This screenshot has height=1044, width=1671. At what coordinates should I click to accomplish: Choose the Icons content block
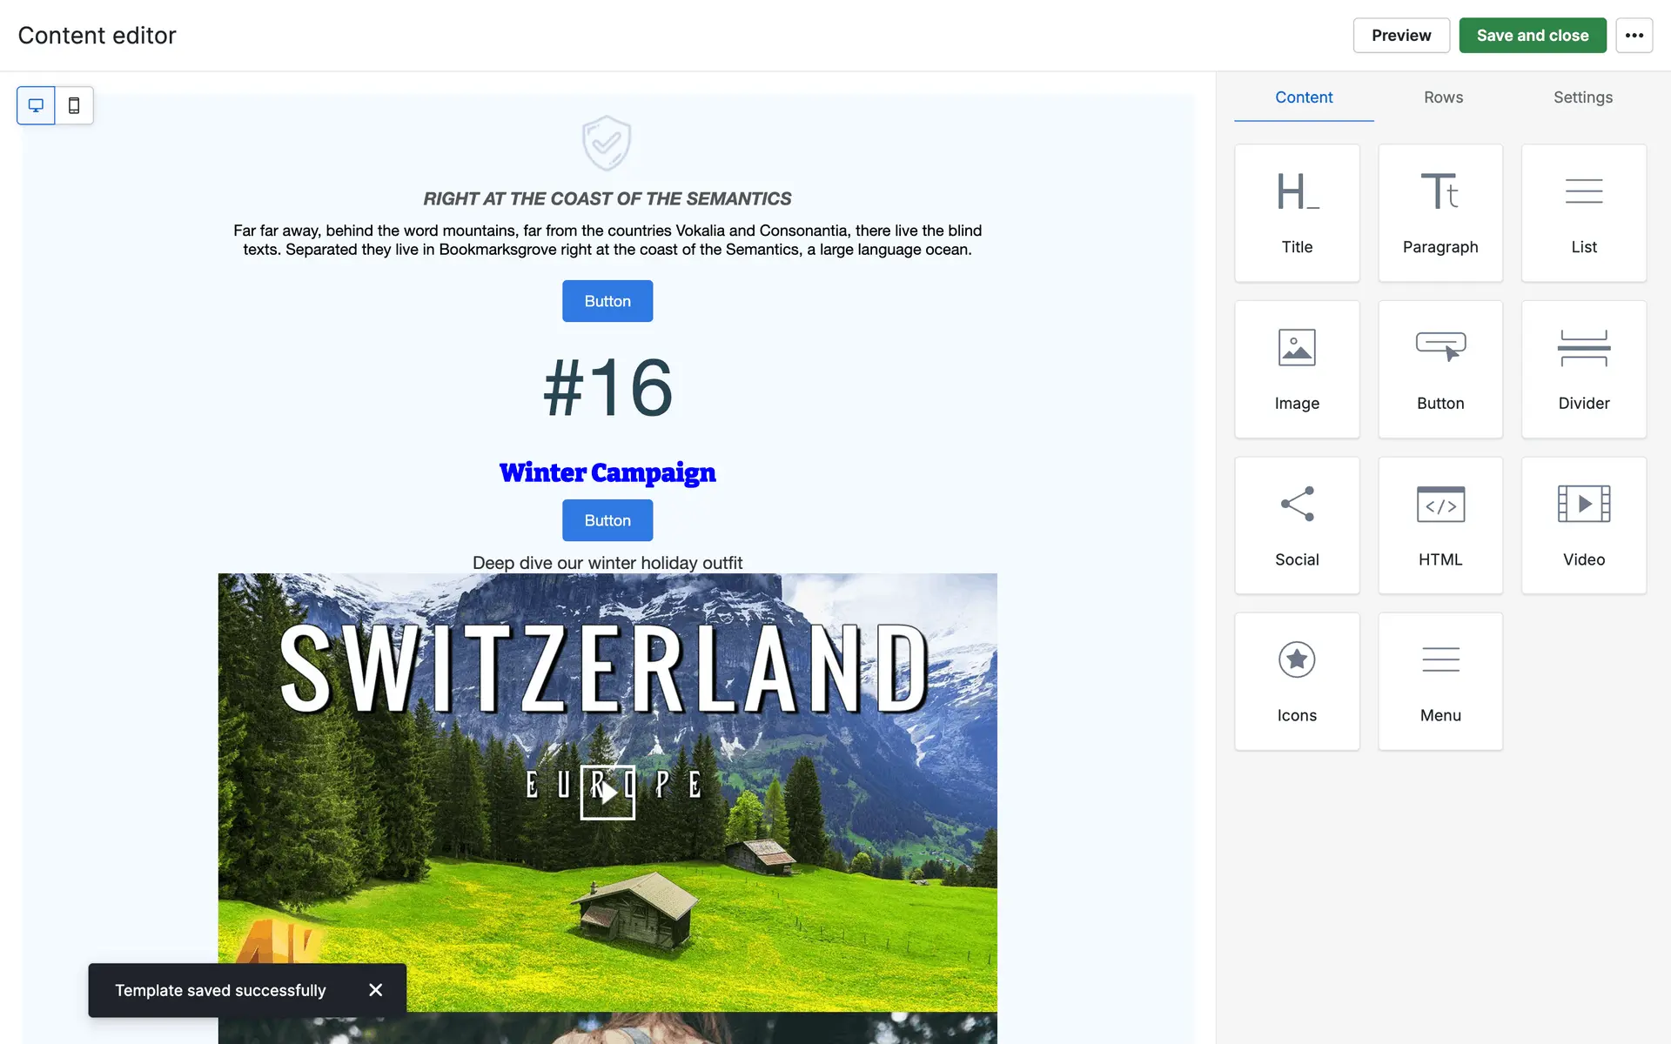coord(1297,681)
